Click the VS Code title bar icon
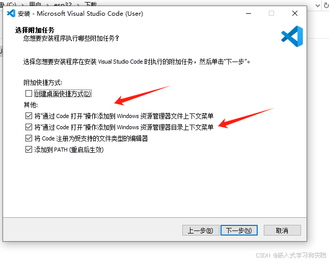The width and height of the screenshot is (329, 261). point(11,13)
